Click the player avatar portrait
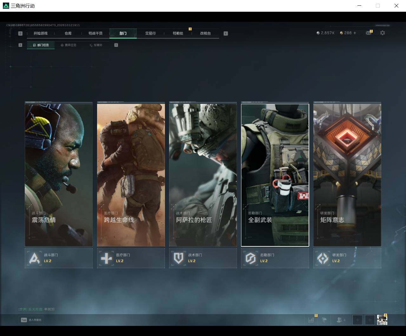 [382, 320]
